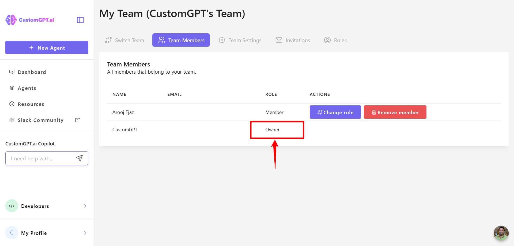Open the Dashboard page
The height and width of the screenshot is (246, 514).
[x=32, y=72]
